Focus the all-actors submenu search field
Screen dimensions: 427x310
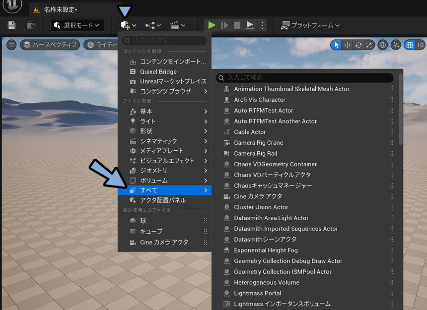(x=305, y=78)
